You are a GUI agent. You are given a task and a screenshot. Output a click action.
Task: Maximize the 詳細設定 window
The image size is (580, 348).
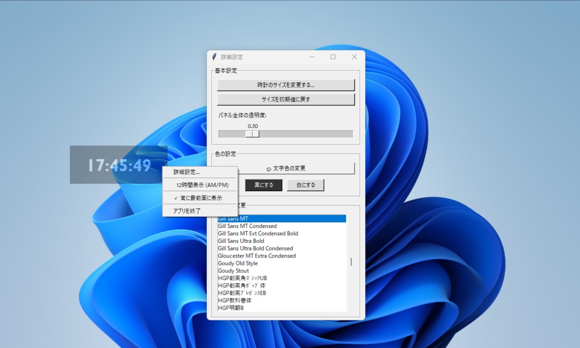tap(333, 57)
